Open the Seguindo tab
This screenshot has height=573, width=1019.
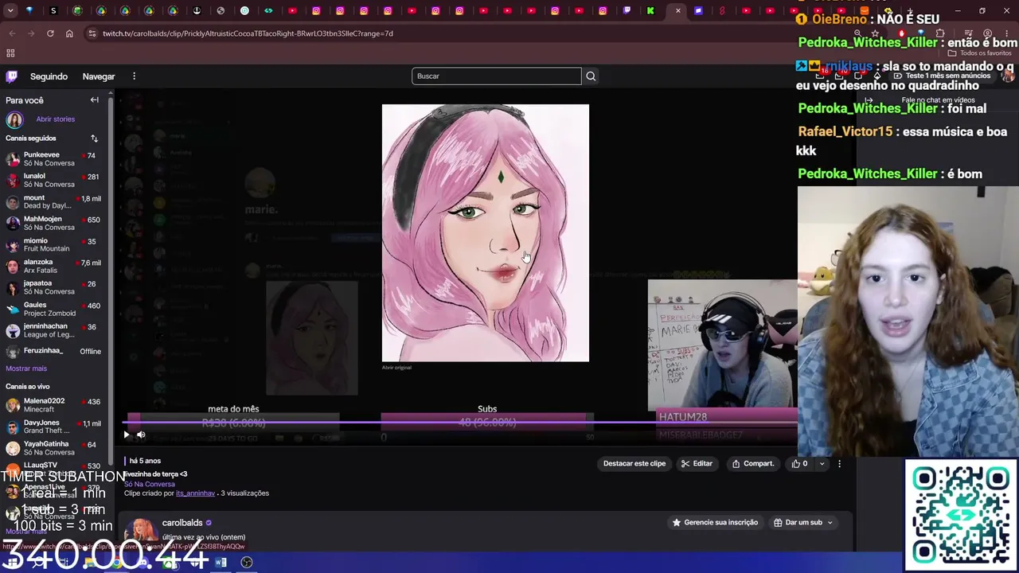pyautogui.click(x=49, y=76)
